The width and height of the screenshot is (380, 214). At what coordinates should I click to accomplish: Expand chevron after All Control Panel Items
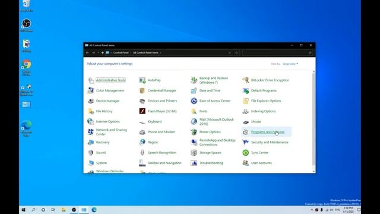[160, 53]
